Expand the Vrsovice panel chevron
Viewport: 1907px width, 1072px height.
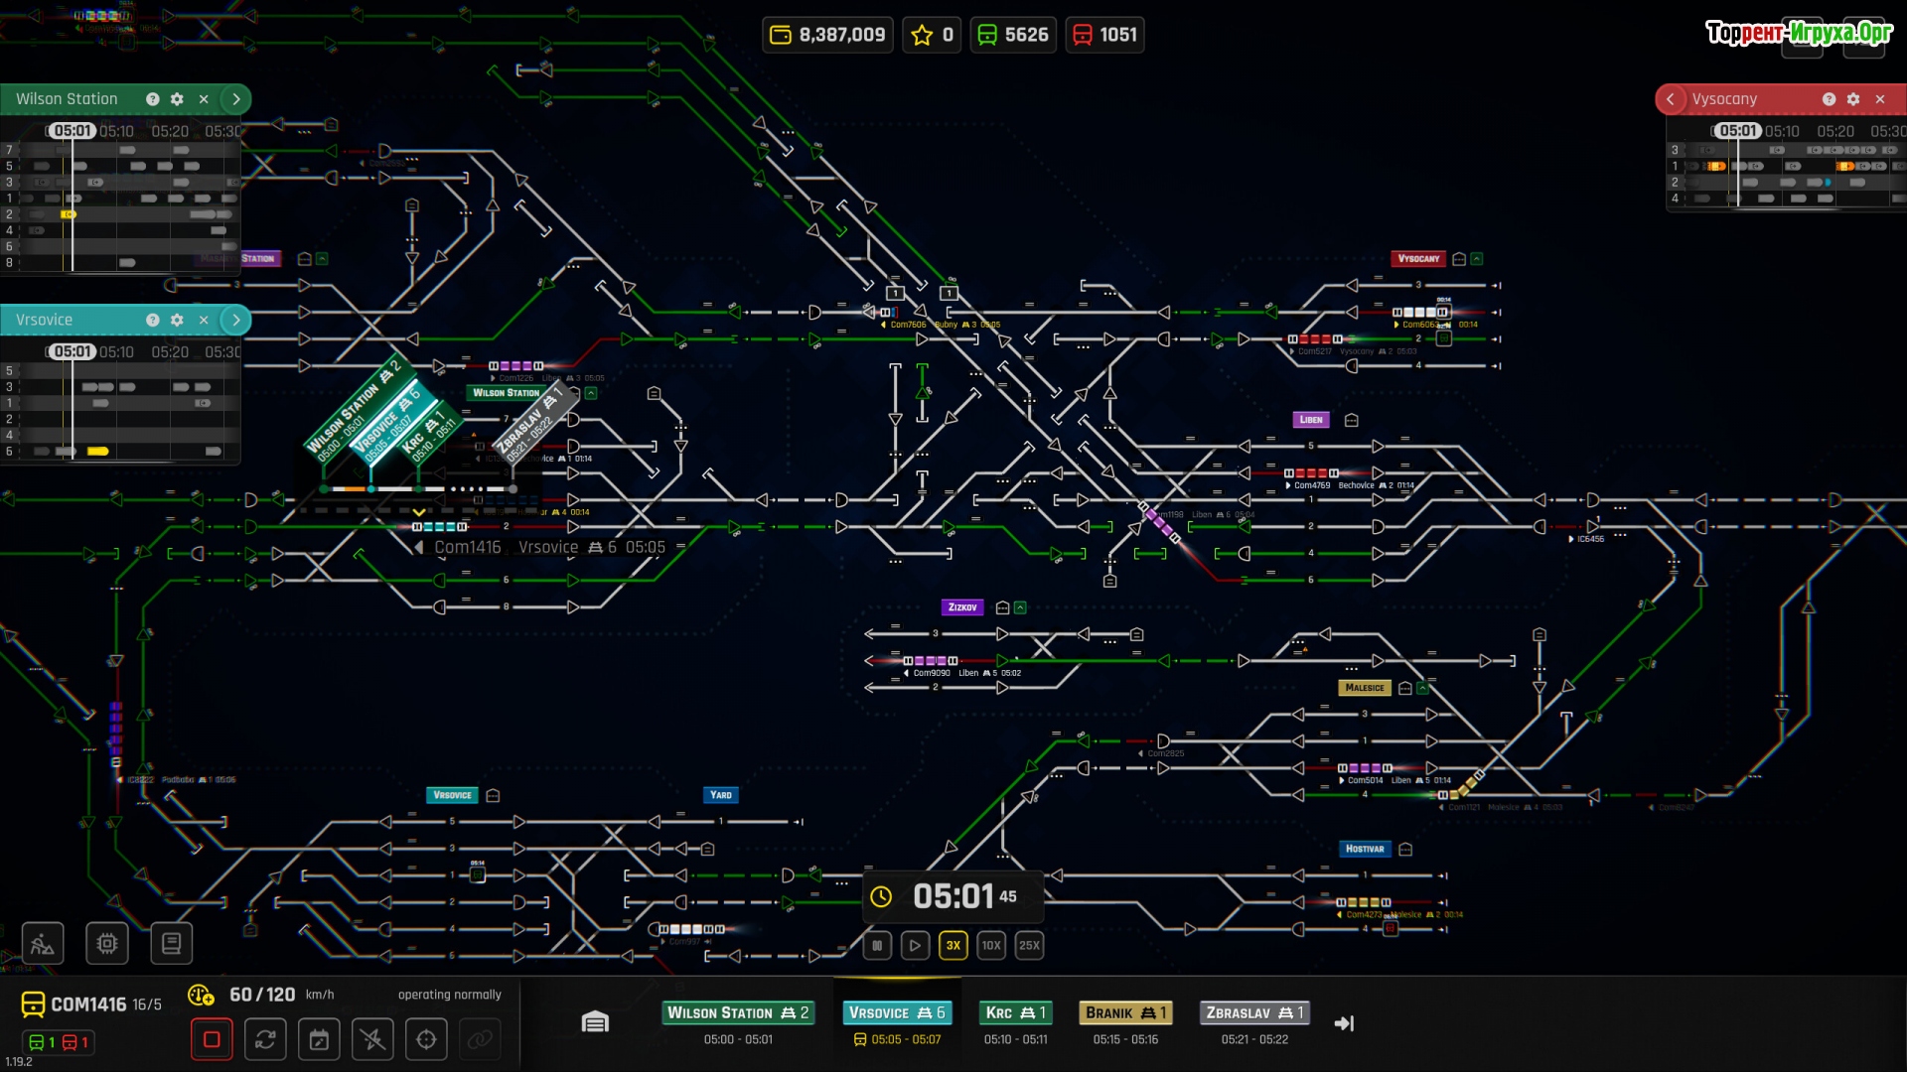click(236, 320)
